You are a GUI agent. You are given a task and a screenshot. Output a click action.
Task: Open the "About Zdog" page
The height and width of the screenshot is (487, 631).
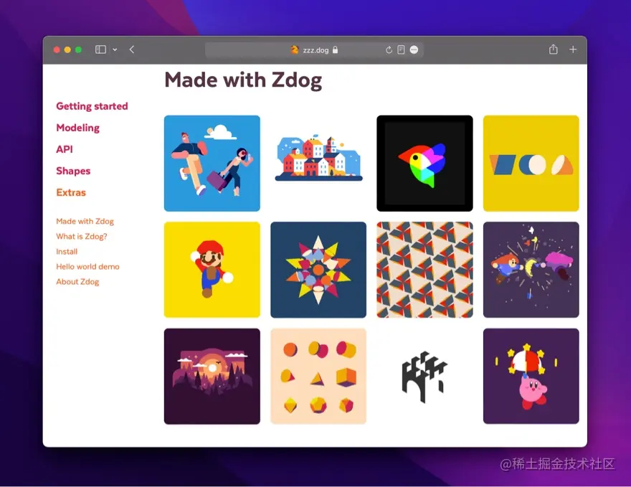77,281
